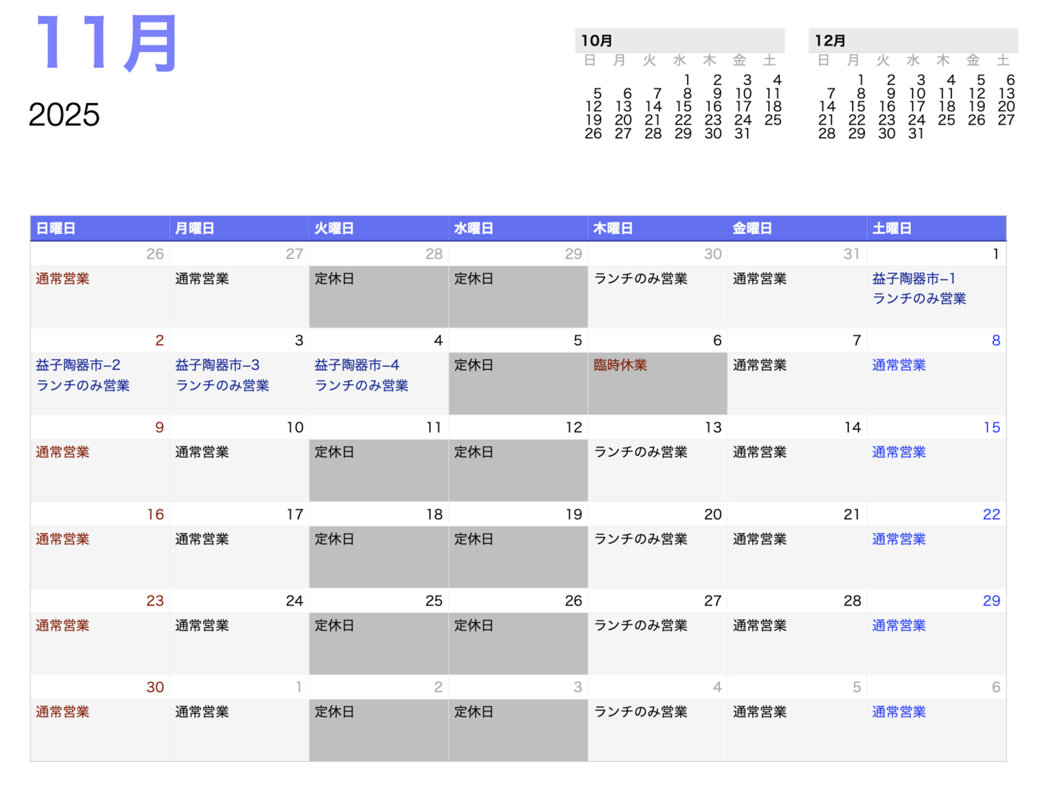Select ランチのみ営業 event on November 13
The width and height of the screenshot is (1037, 787).
640,452
